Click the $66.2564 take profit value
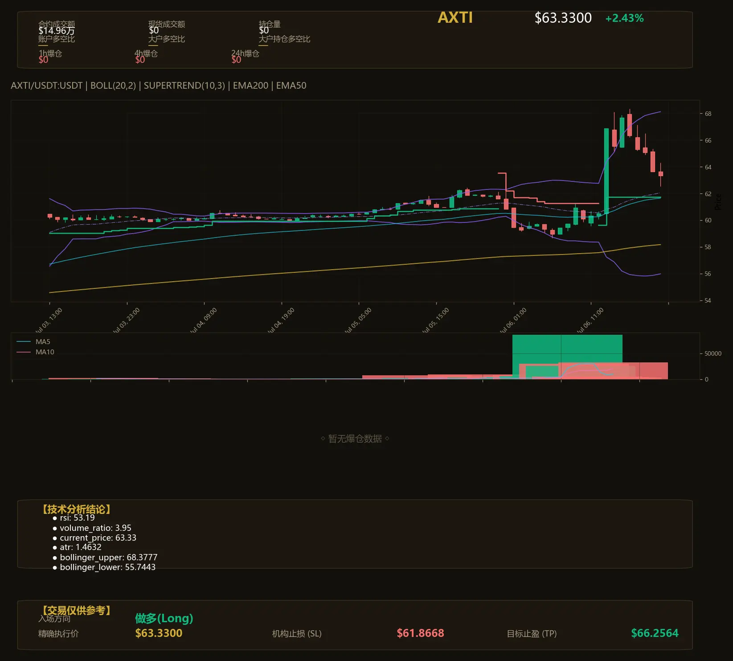Screen dimensions: 733x661 click(x=655, y=633)
